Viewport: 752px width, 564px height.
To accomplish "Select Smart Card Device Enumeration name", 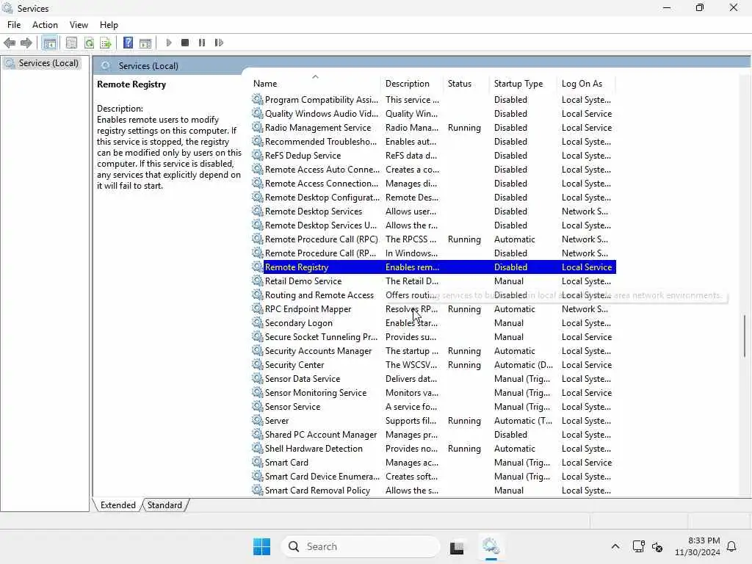I will (x=322, y=476).
